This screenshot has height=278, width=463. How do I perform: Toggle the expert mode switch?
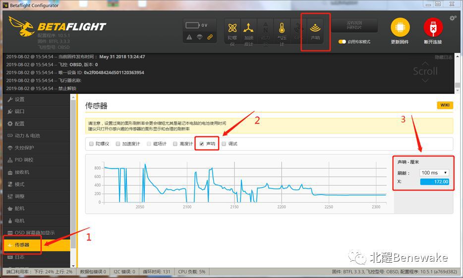(x=342, y=42)
